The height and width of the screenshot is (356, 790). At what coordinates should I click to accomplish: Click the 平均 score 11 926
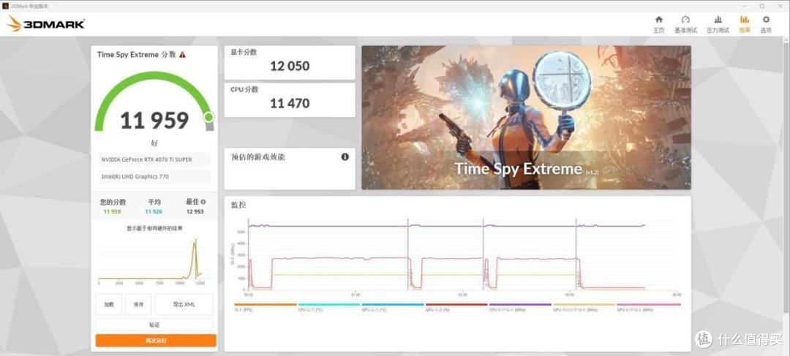click(154, 211)
